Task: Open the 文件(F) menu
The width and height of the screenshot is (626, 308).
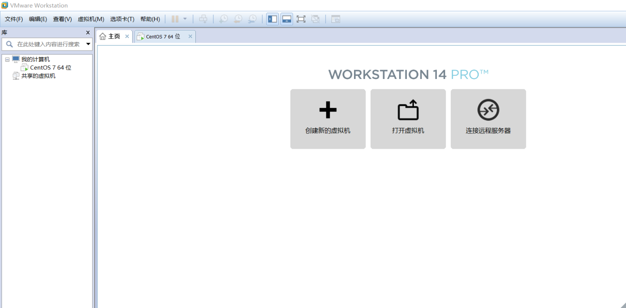Action: click(14, 19)
